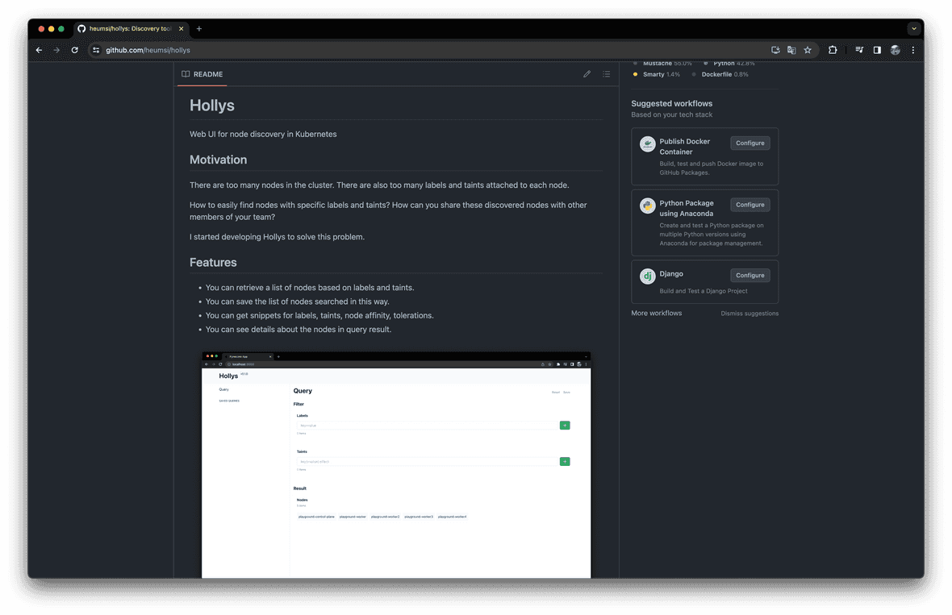Reload the page
Image resolution: width=952 pixels, height=615 pixels.
click(74, 50)
